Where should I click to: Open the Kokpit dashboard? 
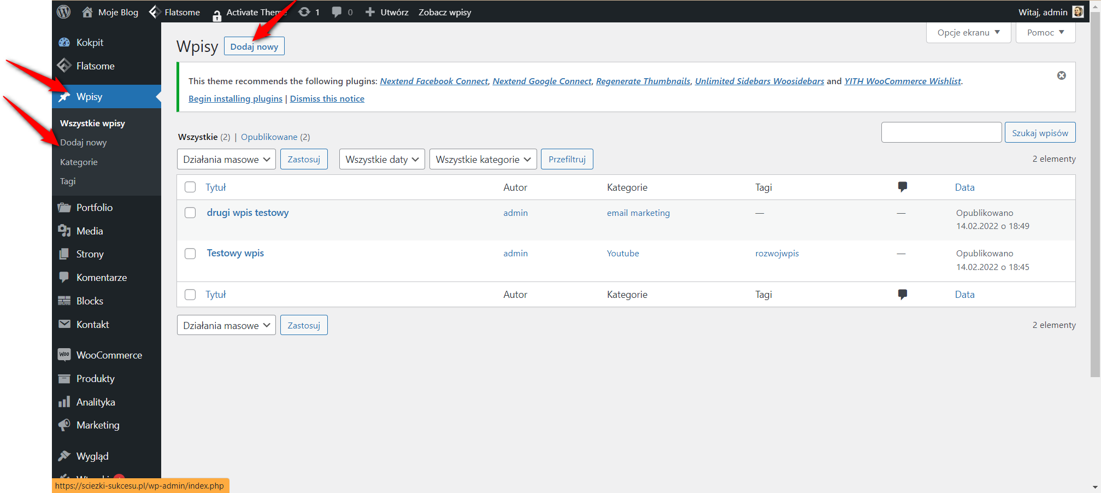coord(90,43)
